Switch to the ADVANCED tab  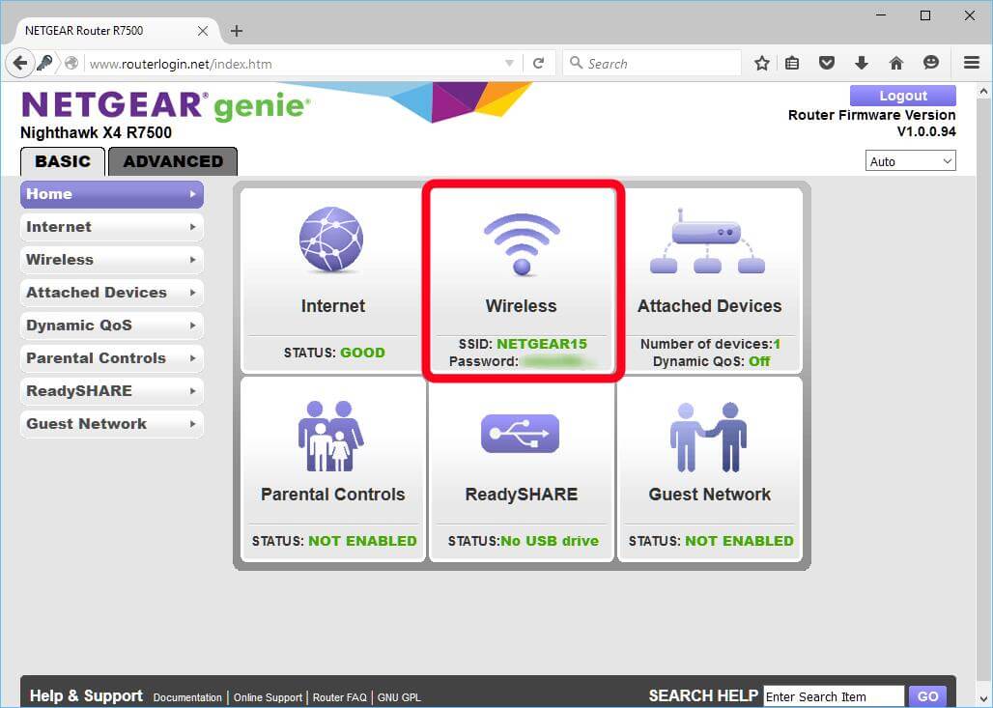coord(173,161)
